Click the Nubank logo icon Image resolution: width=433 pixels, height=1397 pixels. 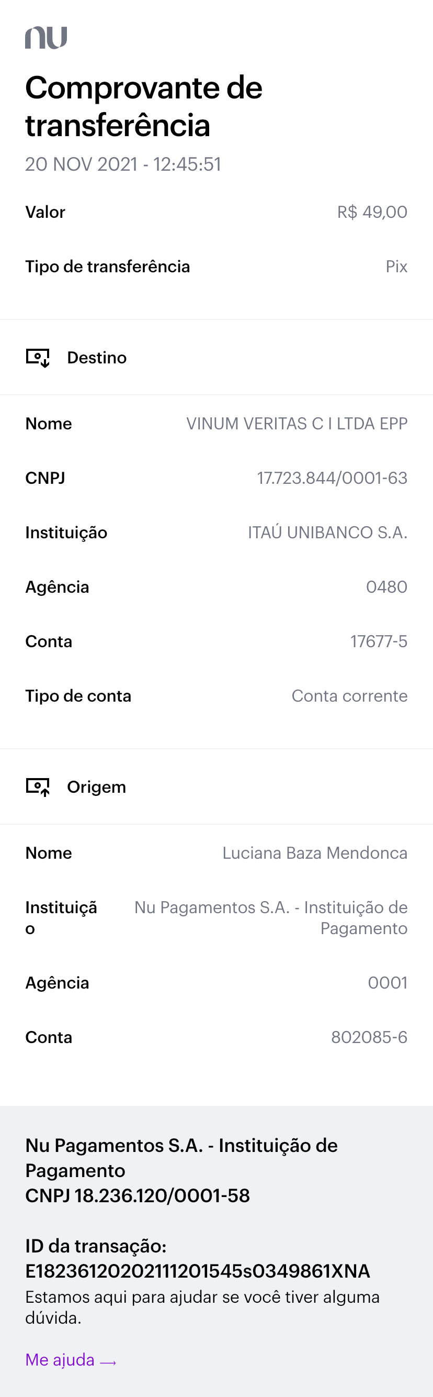tap(46, 37)
